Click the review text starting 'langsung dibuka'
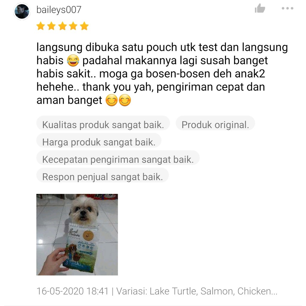This screenshot has height=306, width=306. 162,74
